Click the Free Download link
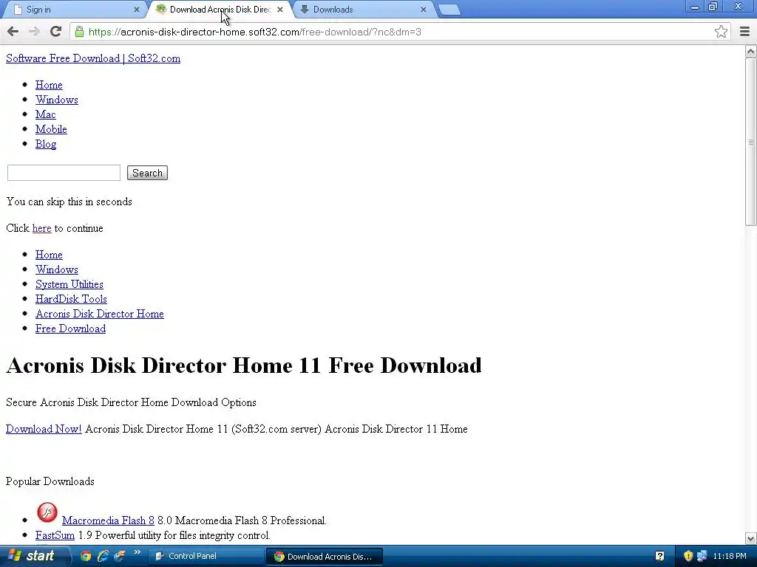The image size is (757, 567). click(70, 329)
